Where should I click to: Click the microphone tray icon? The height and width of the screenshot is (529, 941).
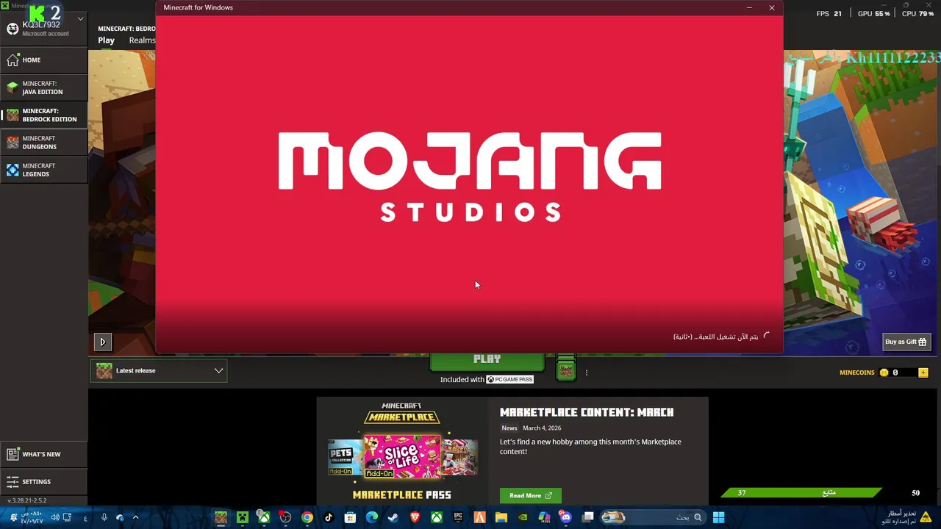click(x=104, y=517)
